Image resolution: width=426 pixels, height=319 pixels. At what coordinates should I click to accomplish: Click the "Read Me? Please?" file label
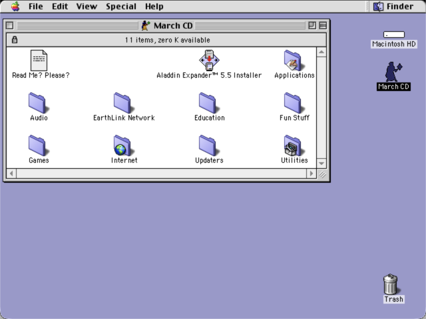(41, 75)
